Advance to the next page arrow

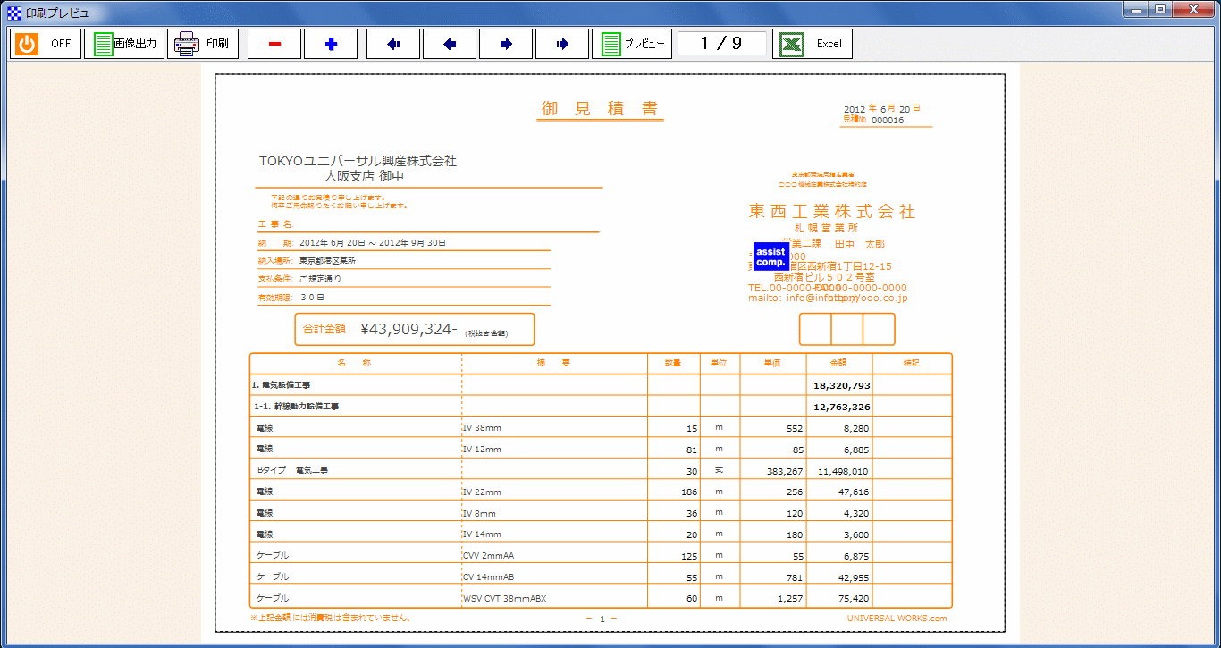point(506,44)
